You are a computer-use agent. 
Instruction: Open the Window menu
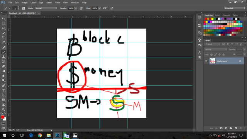[74, 3]
